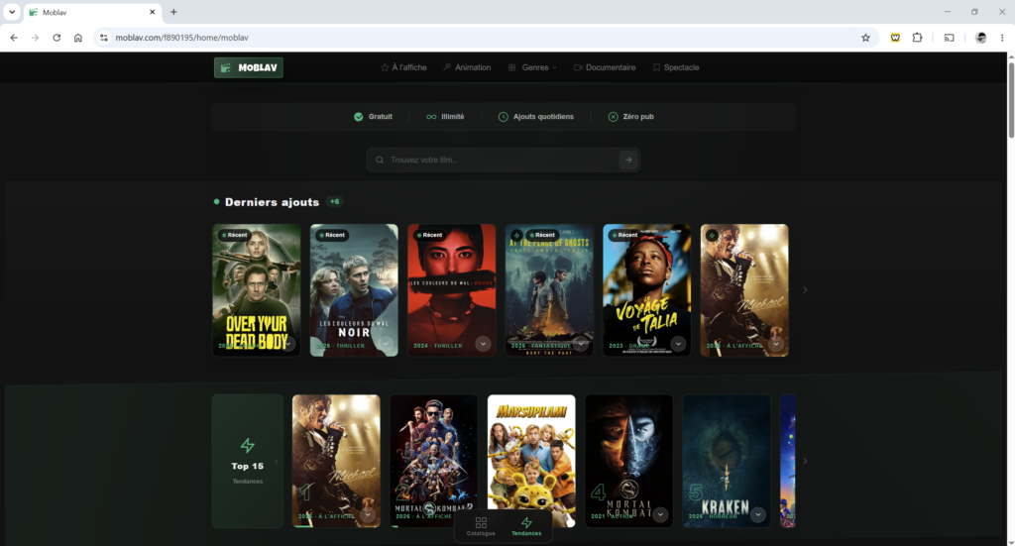Click the Illimité infinity icon
The image size is (1015, 546).
pos(431,117)
